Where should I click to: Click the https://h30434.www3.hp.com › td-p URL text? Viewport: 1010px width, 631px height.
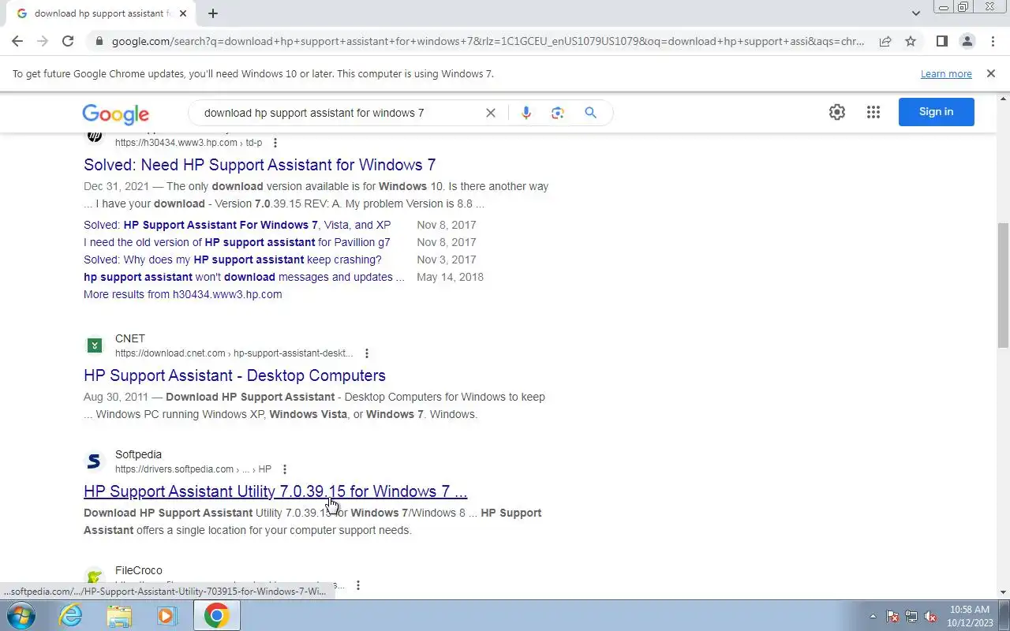point(189,143)
